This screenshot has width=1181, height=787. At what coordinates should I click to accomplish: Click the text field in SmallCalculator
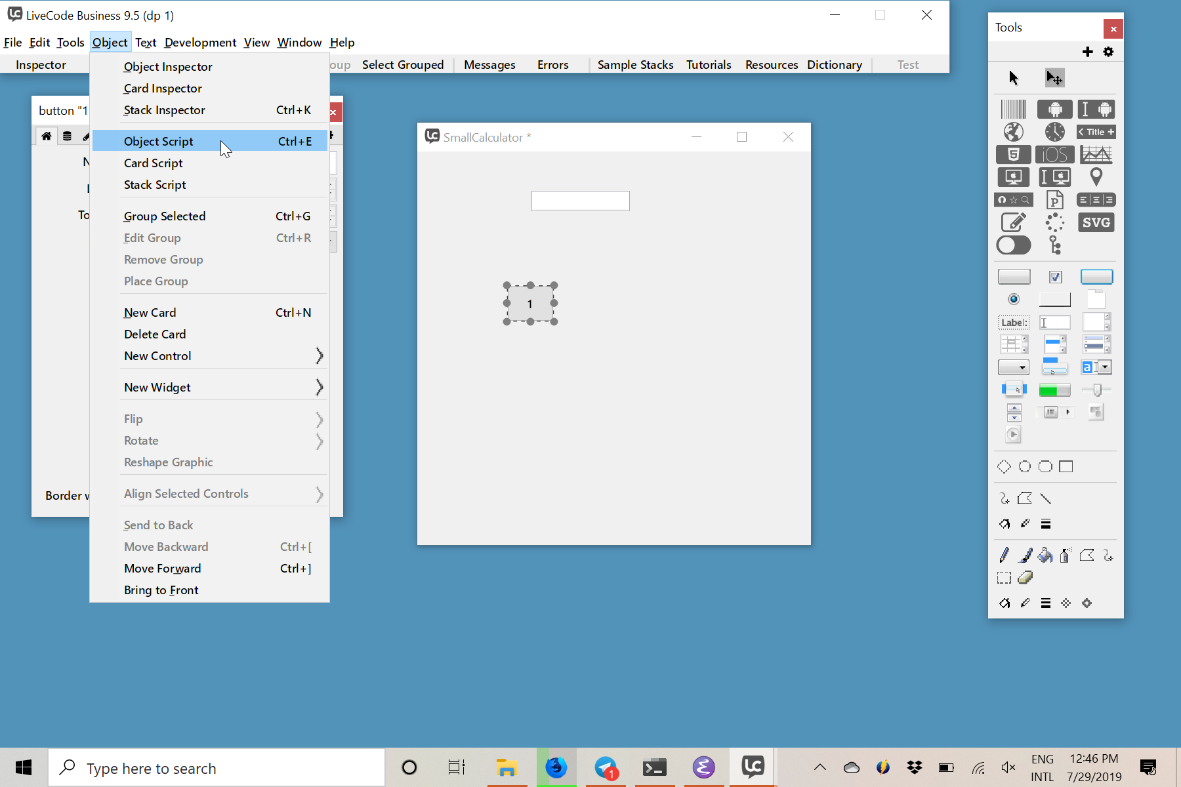pyautogui.click(x=580, y=201)
